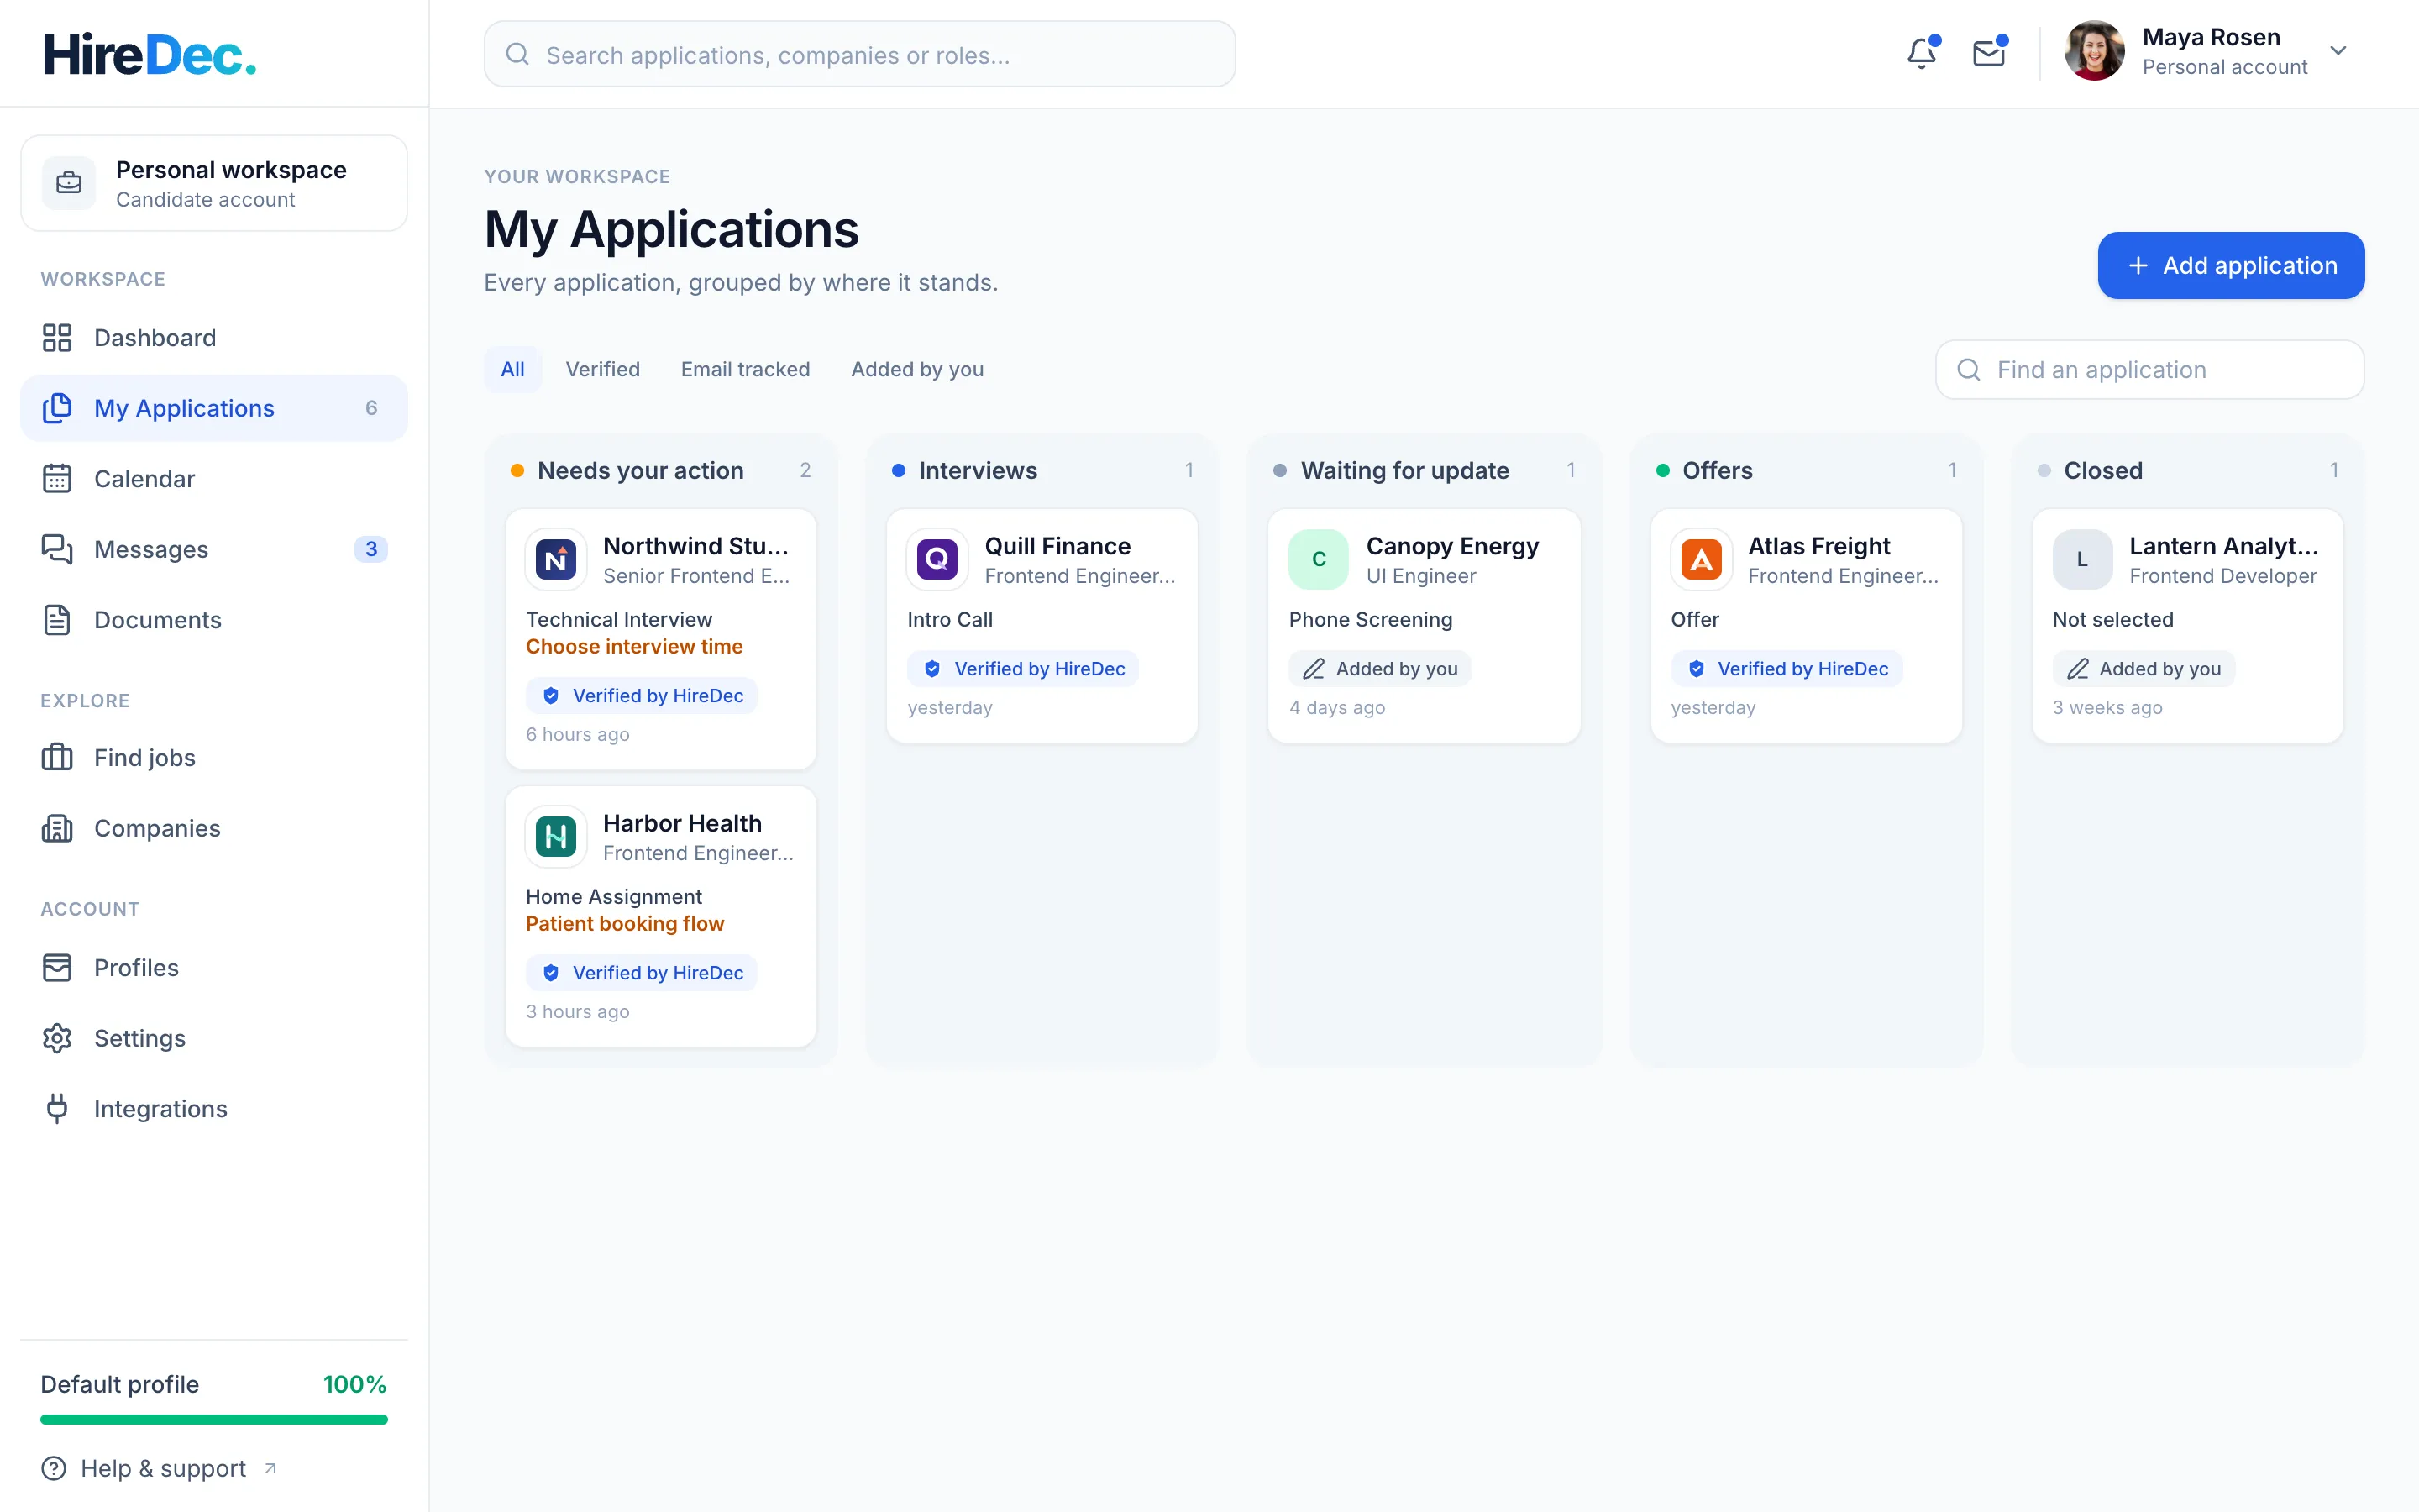Click the Documents file icon
The width and height of the screenshot is (2419, 1512).
[x=57, y=620]
